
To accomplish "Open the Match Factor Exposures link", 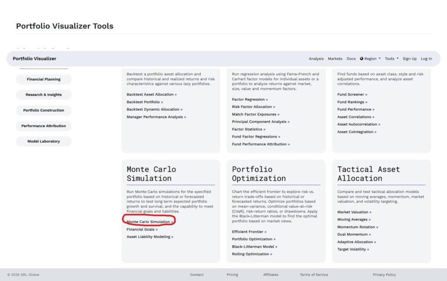I will (x=256, y=114).
